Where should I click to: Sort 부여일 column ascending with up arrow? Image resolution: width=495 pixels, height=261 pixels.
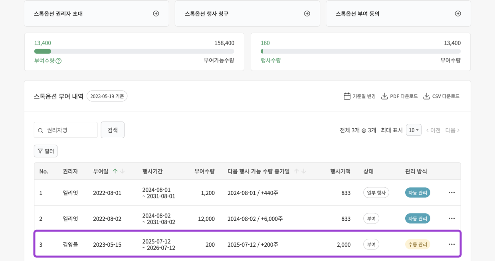[x=115, y=171]
